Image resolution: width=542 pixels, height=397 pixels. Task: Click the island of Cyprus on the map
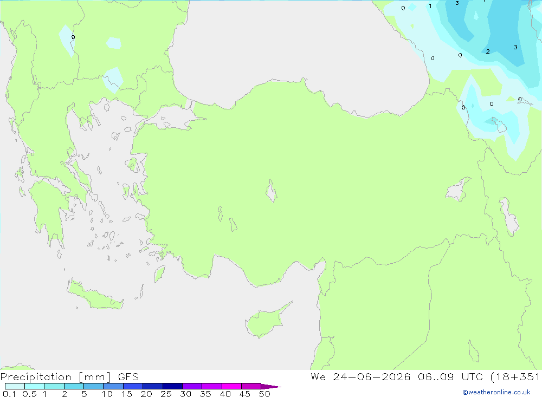(x=264, y=321)
